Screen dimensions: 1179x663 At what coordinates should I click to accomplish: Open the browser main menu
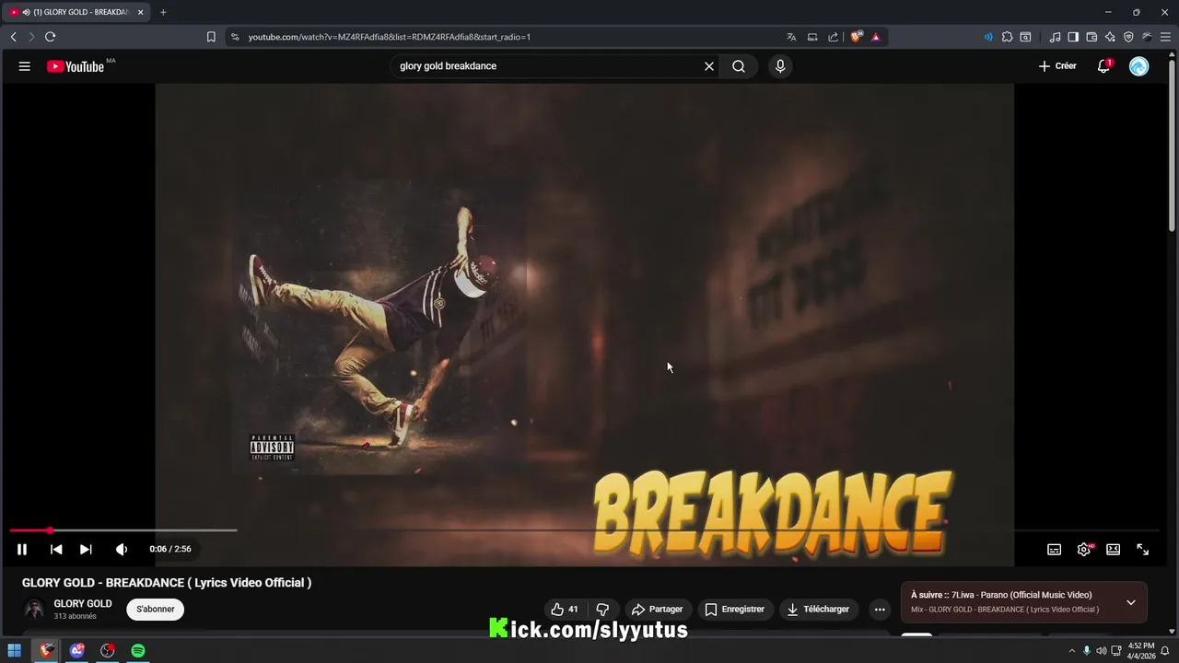pos(1165,37)
